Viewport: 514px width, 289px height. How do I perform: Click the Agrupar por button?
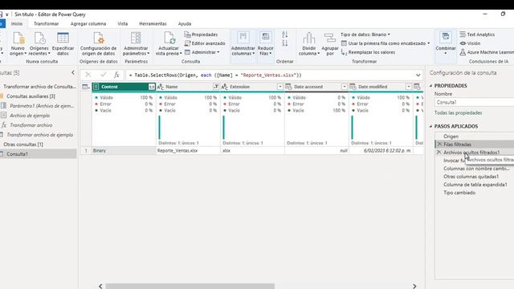coord(330,43)
